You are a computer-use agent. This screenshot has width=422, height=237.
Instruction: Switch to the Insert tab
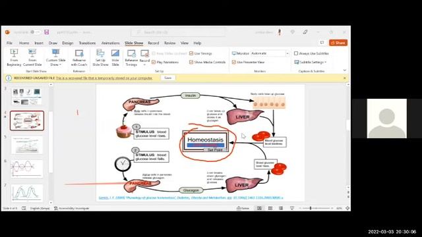click(39, 43)
